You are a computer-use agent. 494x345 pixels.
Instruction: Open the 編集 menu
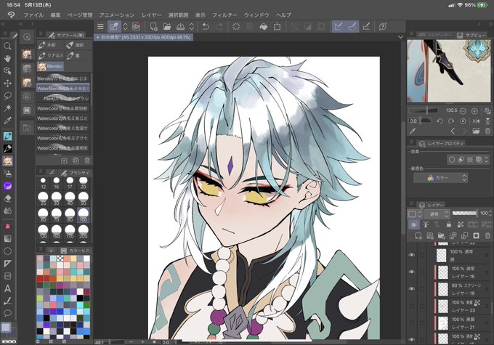(x=55, y=15)
